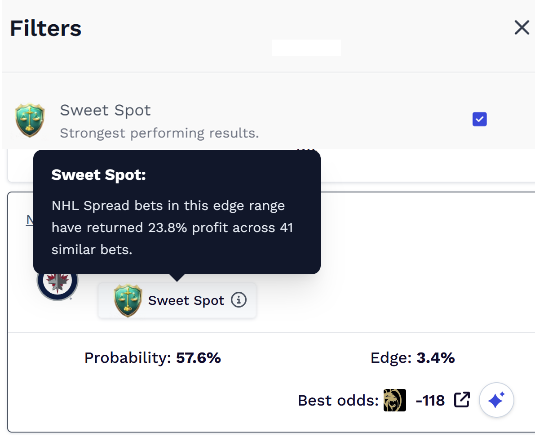Click the -118 best odds link
Screen dimensions: 535x442
click(x=430, y=400)
